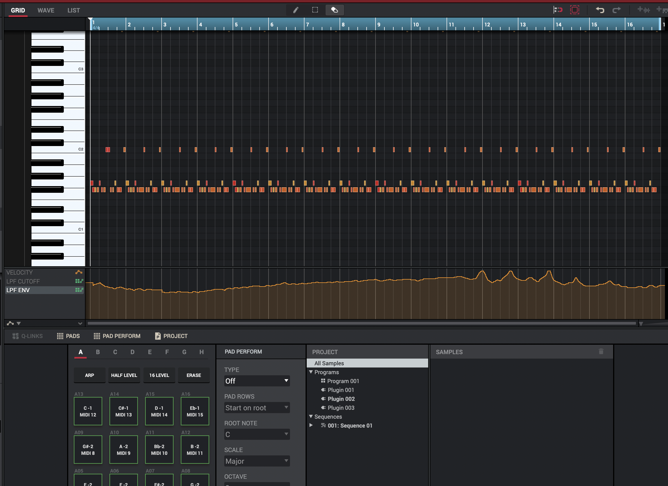Click the trash icon in Samples panel

[601, 352]
